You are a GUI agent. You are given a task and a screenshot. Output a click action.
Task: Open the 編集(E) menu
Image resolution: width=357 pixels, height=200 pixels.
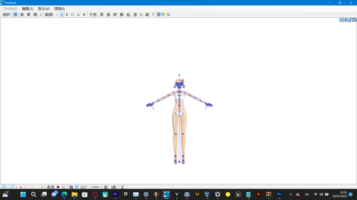(x=27, y=9)
